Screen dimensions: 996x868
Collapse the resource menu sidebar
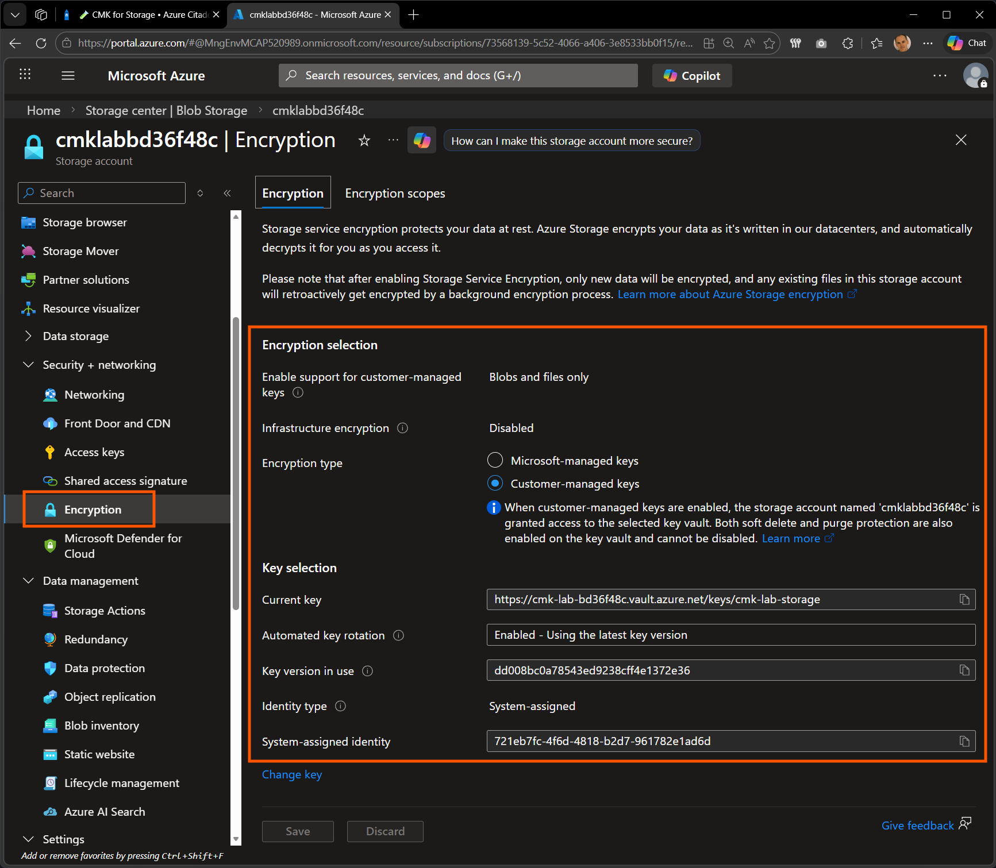pos(227,193)
